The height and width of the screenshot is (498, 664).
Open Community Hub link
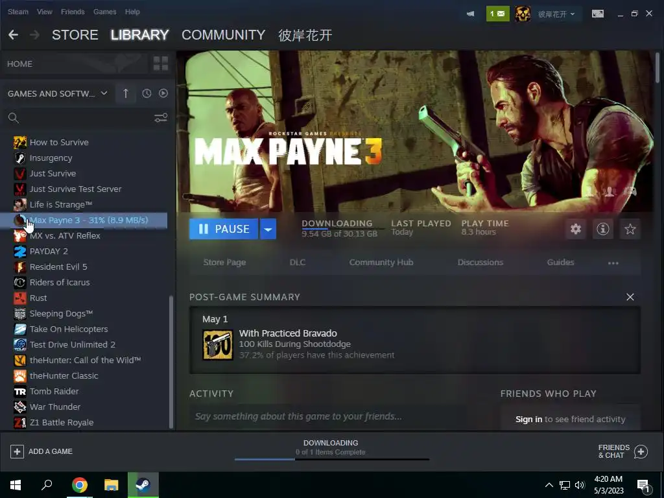[x=381, y=263]
